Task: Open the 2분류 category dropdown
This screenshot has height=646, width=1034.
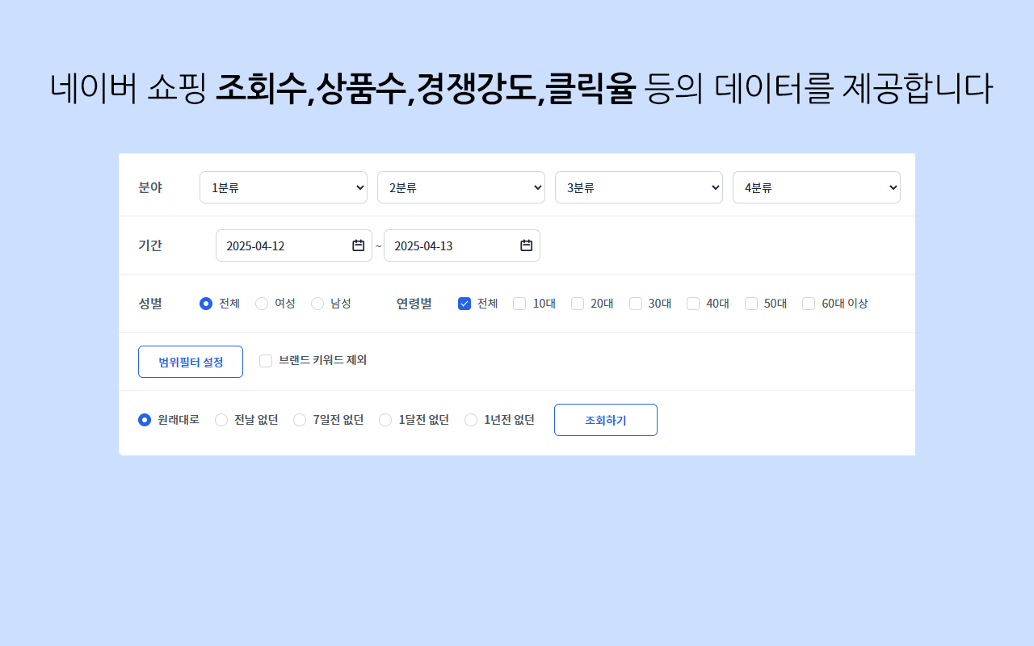Action: (x=461, y=187)
